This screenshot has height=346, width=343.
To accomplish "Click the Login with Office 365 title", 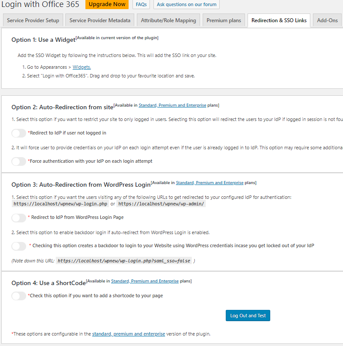I will (x=40, y=4).
